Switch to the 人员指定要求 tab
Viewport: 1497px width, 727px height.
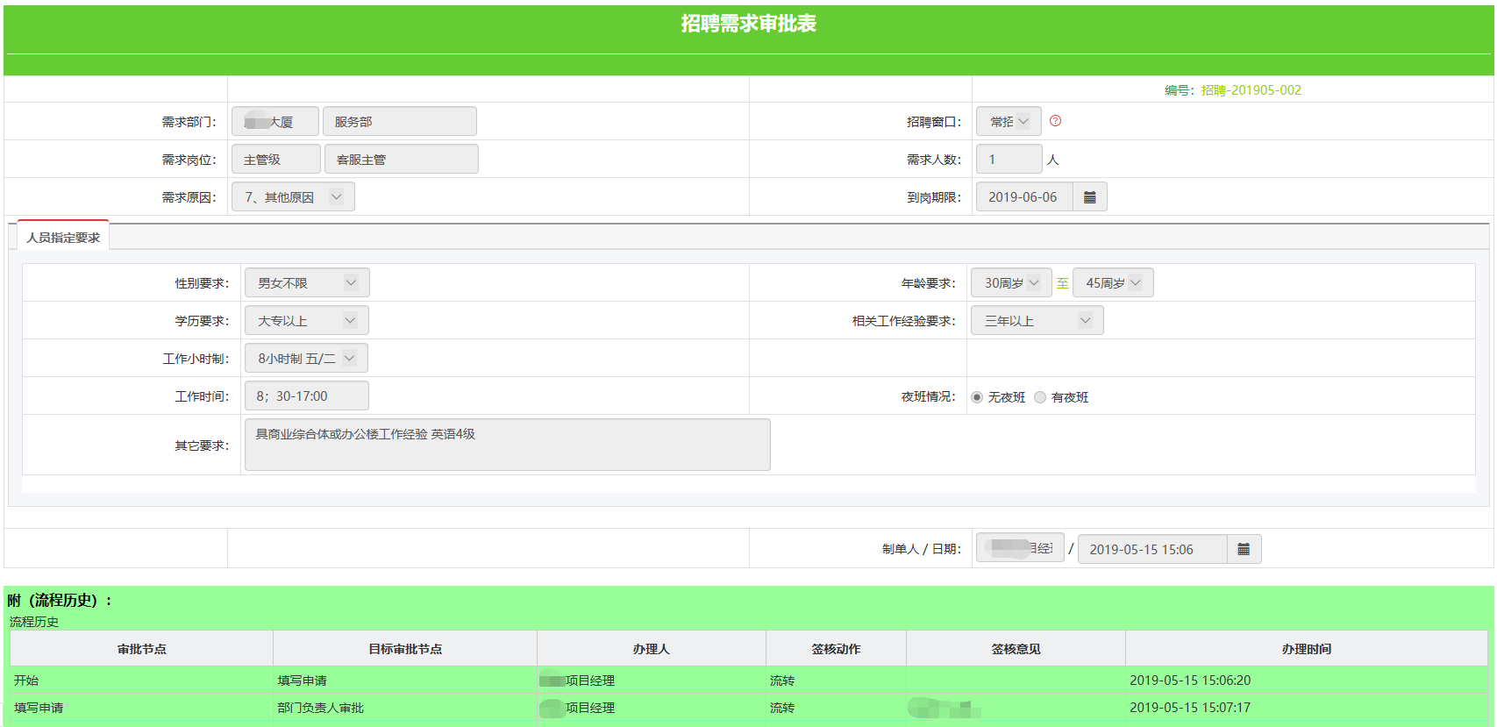[x=63, y=238]
